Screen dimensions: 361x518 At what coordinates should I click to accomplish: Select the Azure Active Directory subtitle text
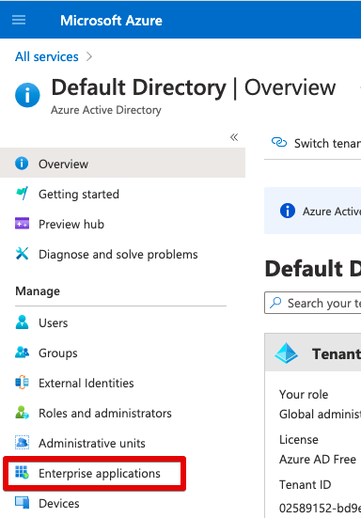(106, 110)
